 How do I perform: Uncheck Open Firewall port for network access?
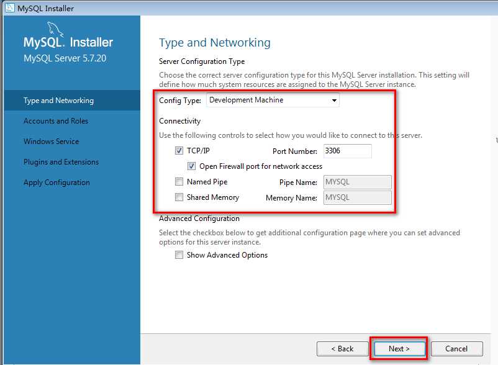[x=191, y=166]
